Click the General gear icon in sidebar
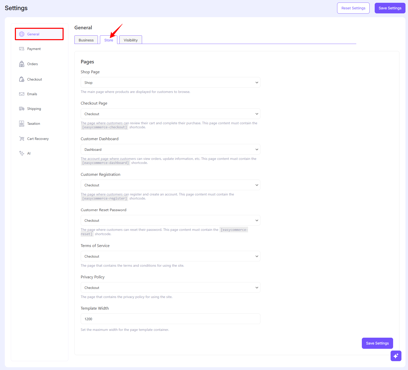The image size is (408, 370). (22, 34)
